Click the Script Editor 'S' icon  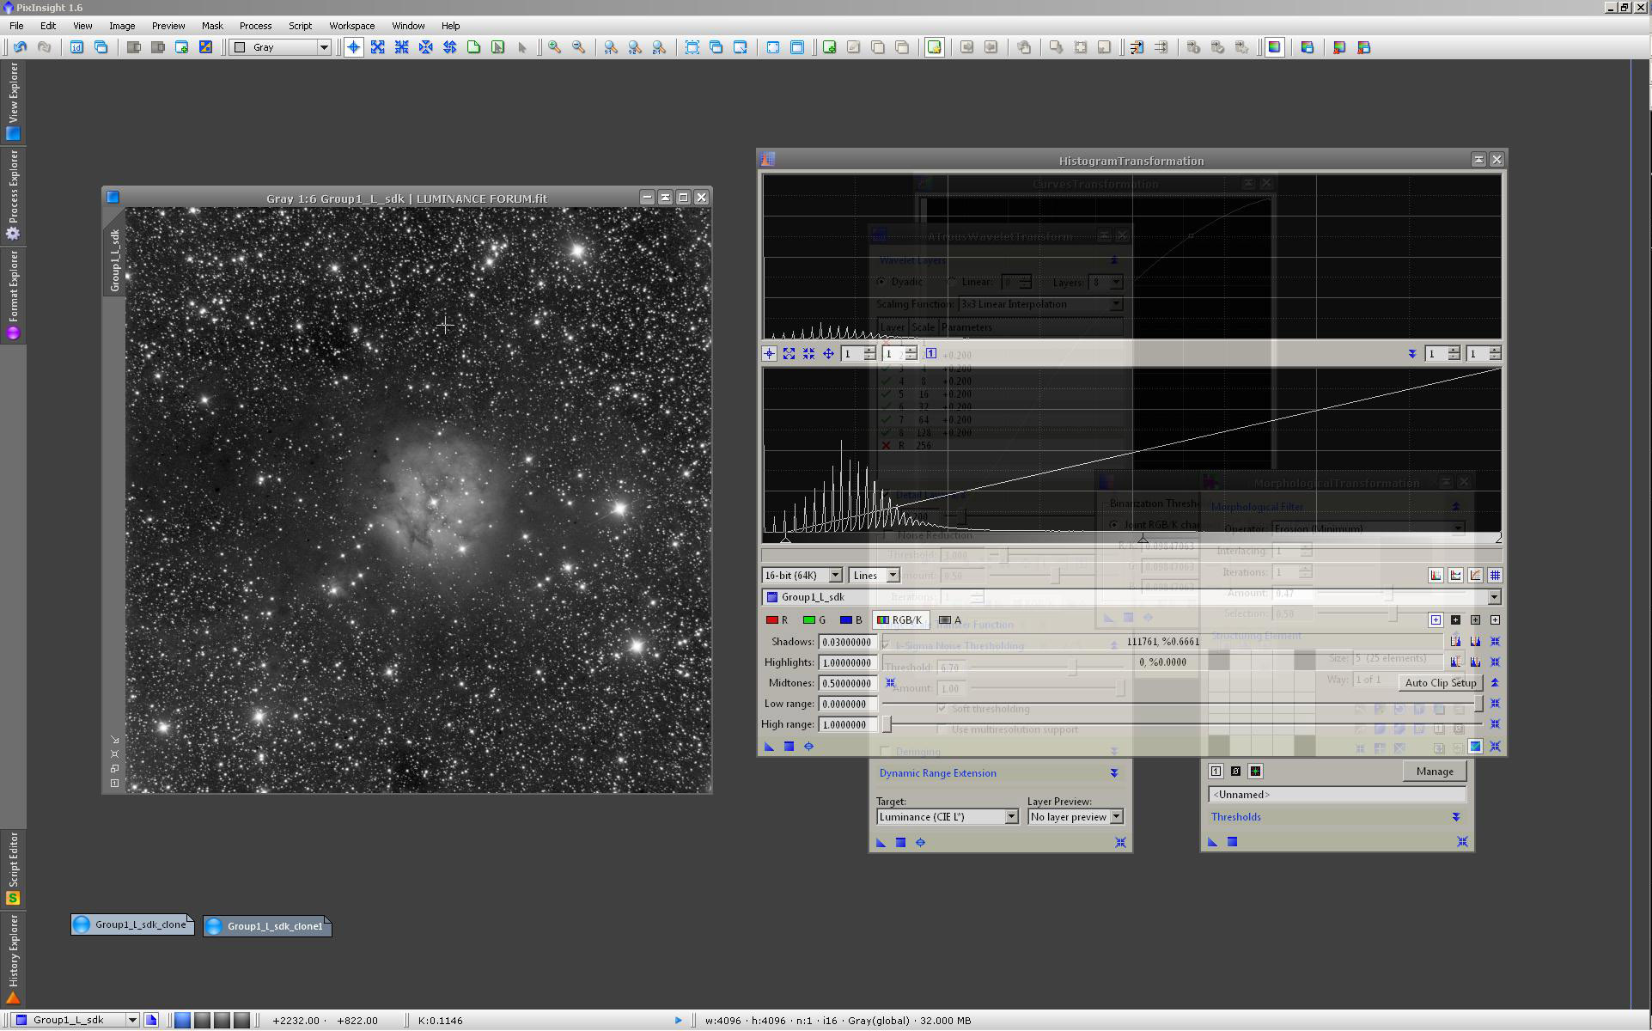point(13,898)
